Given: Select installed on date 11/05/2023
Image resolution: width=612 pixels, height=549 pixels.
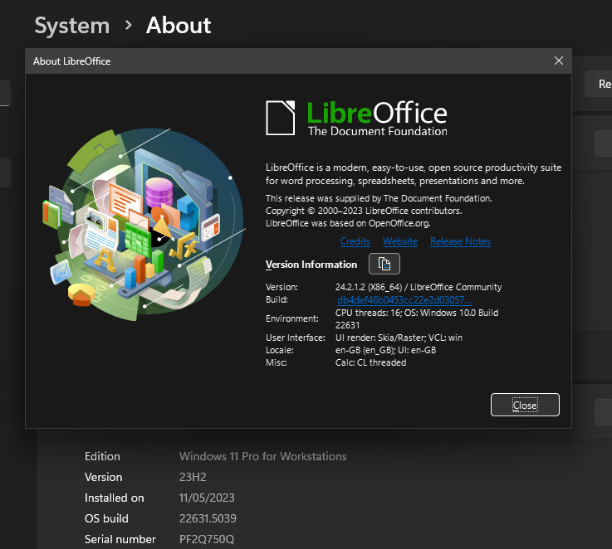Looking at the screenshot, I should (x=207, y=498).
